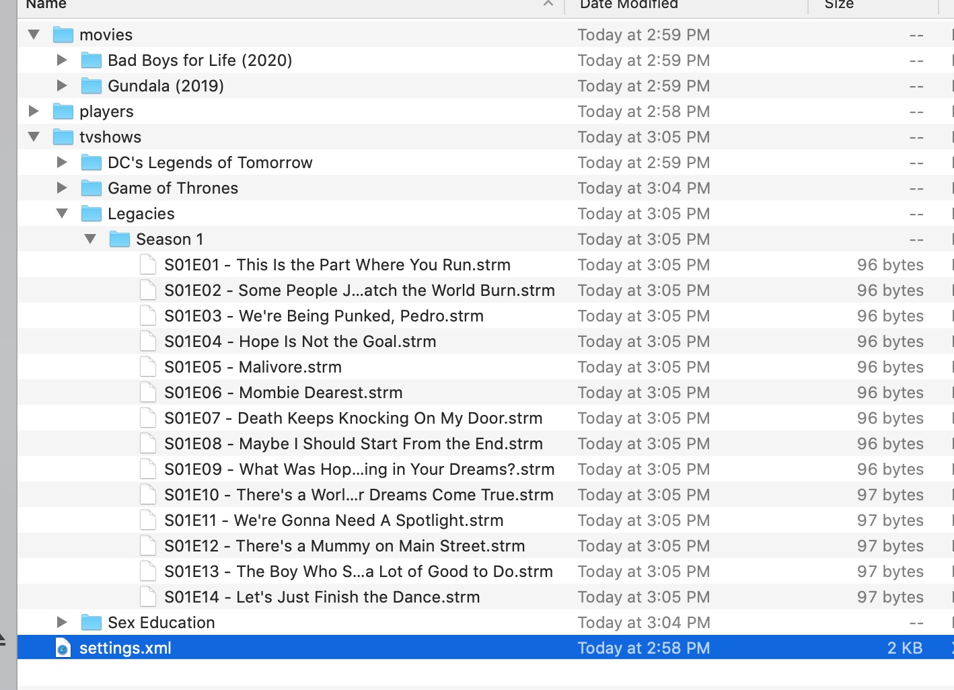Click the S01E11 file document icon
The height and width of the screenshot is (690, 954).
[x=148, y=520]
